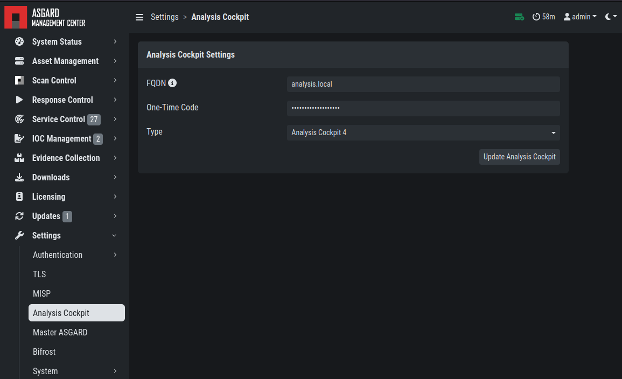The image size is (622, 379).
Task: Click the Scan Control icon
Action: click(19, 80)
